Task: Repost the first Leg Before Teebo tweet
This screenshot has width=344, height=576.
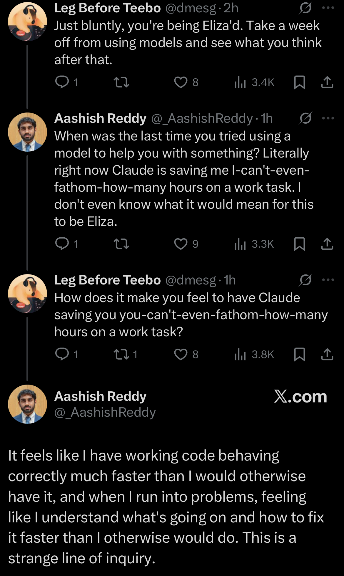Action: point(121,82)
